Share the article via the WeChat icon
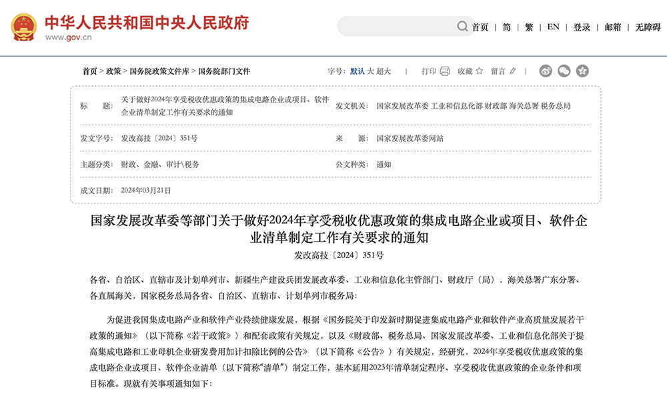Image resolution: width=667 pixels, height=398 pixels. 564,71
